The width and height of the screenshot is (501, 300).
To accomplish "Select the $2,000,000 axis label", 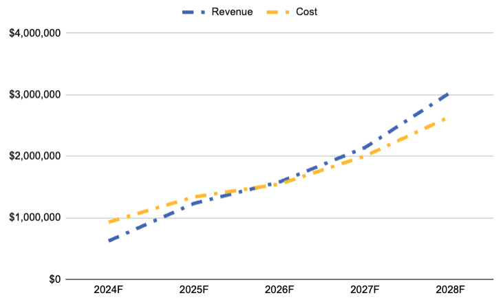I will [x=35, y=156].
